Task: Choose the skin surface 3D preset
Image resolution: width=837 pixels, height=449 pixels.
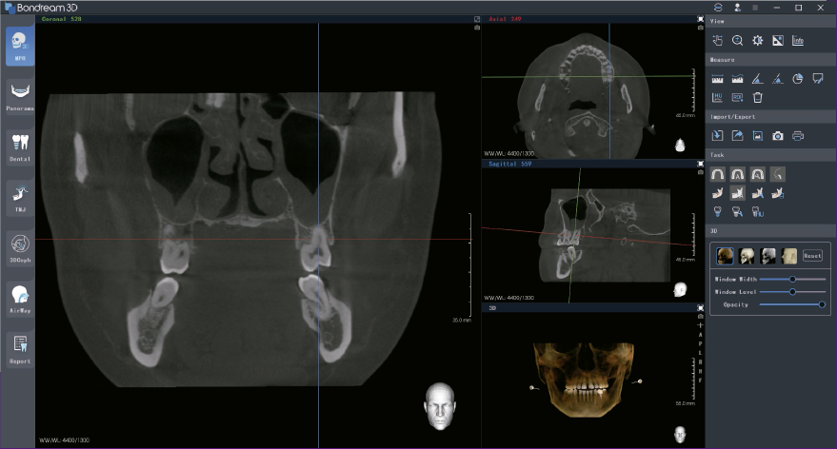Action: 789,256
